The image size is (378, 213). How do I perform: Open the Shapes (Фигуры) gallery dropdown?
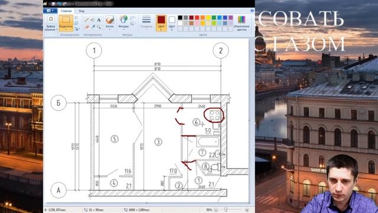tap(123, 29)
